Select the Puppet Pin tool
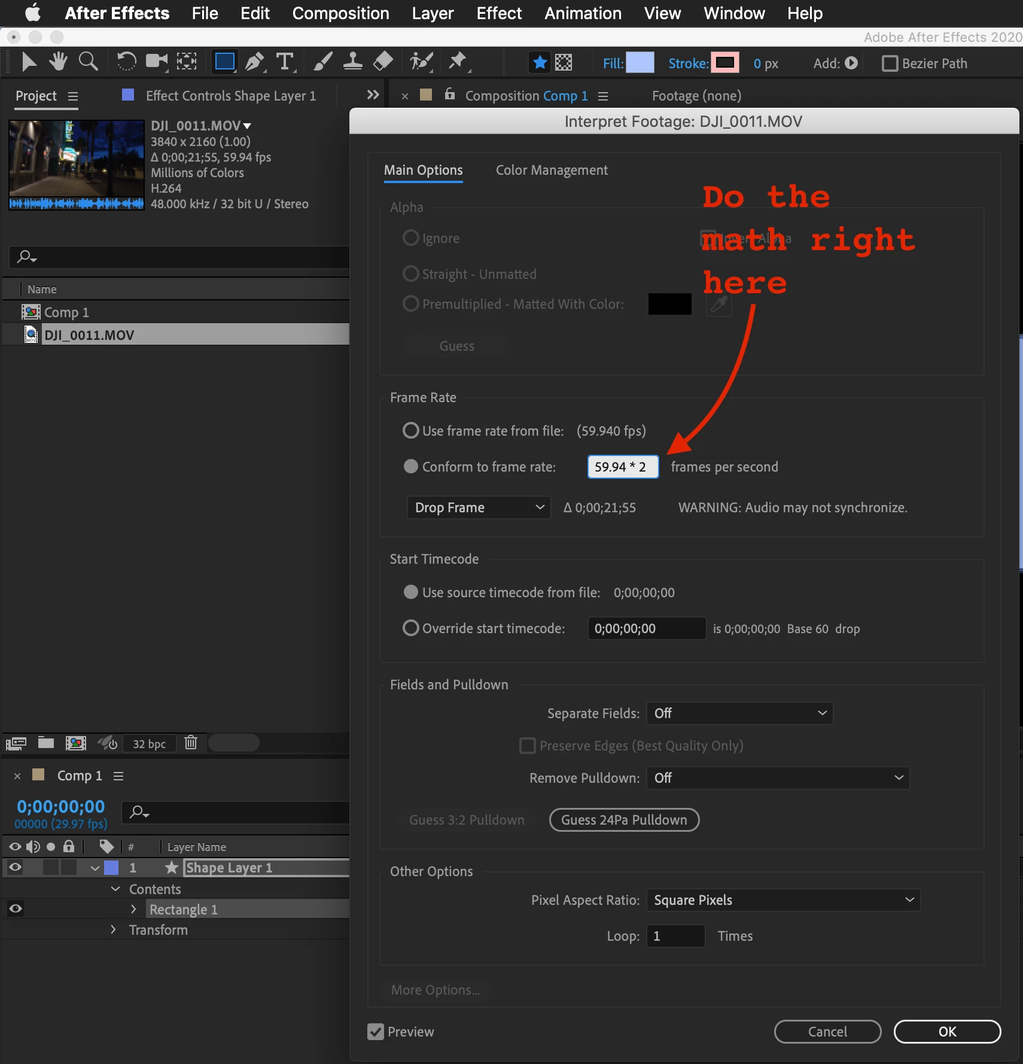Screen dimensions: 1023x1064 458,62
